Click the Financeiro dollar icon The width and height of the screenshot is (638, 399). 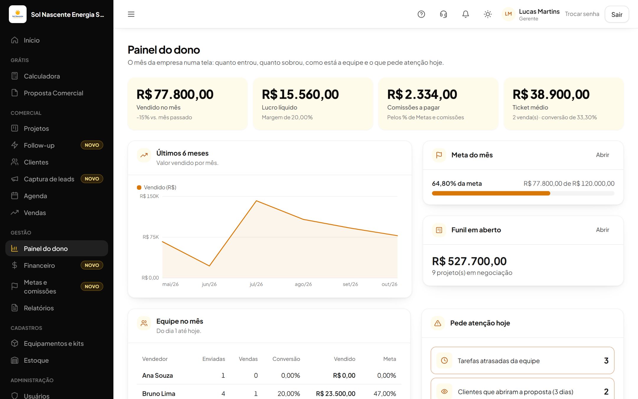click(14, 265)
